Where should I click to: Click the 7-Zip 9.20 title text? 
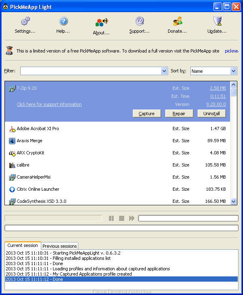click(x=27, y=88)
